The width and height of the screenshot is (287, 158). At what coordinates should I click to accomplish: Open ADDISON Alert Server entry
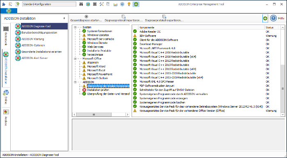coord(34,58)
